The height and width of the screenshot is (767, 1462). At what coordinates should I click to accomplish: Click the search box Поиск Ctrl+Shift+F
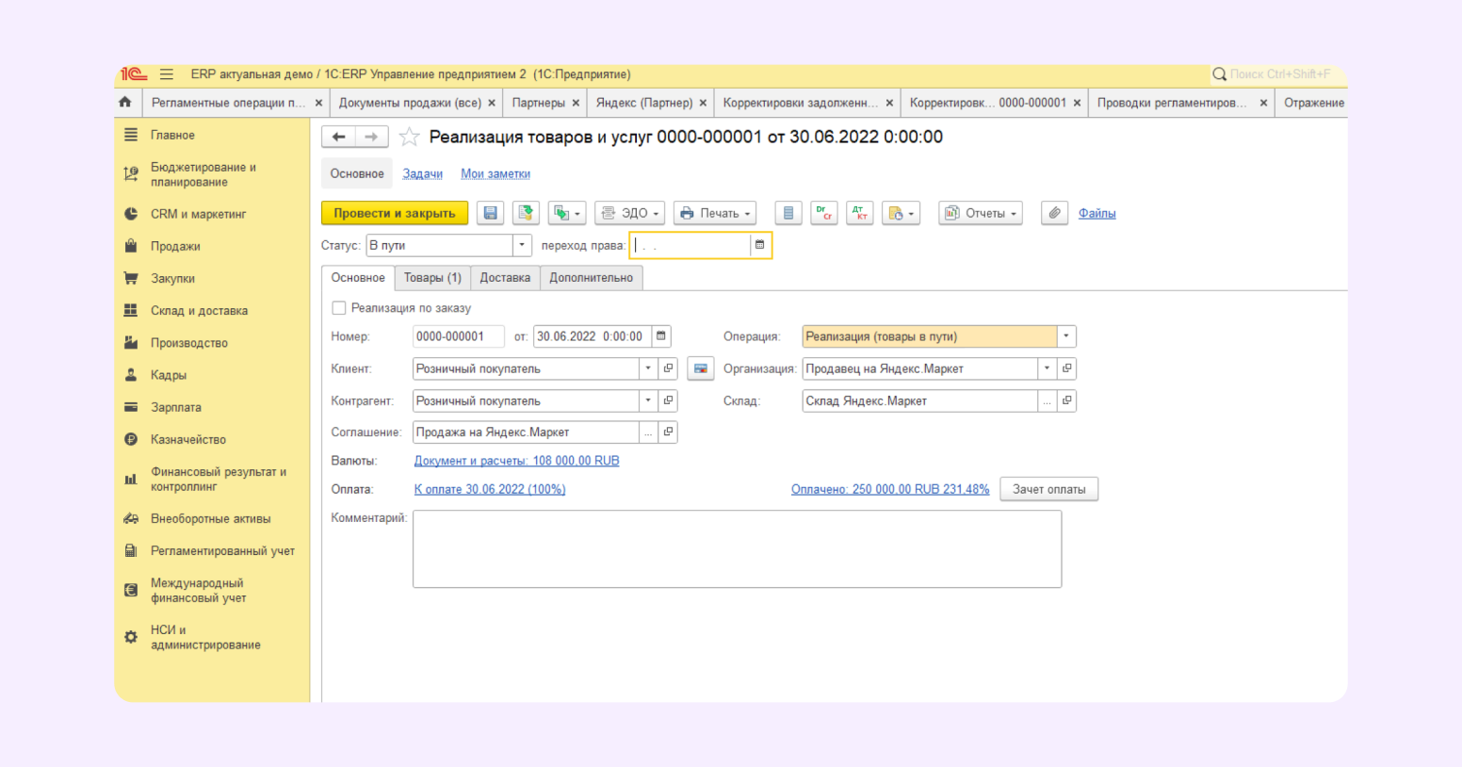[x=1278, y=74]
